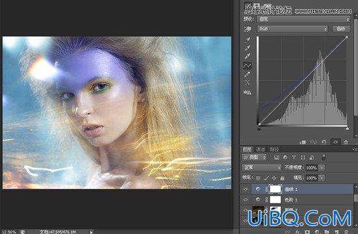Toggle clip adjustment to layer below
This screenshot has width=358, height=234.
303,142
